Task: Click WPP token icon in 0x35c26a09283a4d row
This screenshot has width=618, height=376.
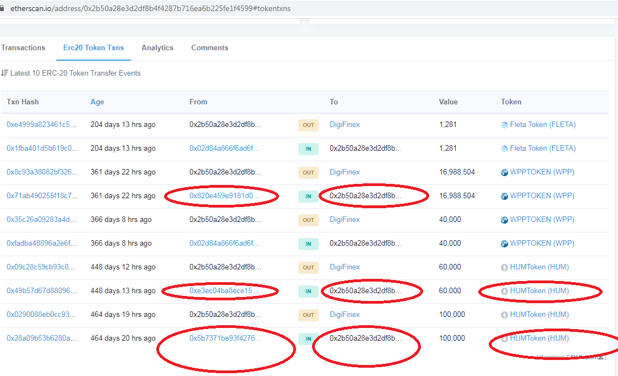Action: (504, 220)
